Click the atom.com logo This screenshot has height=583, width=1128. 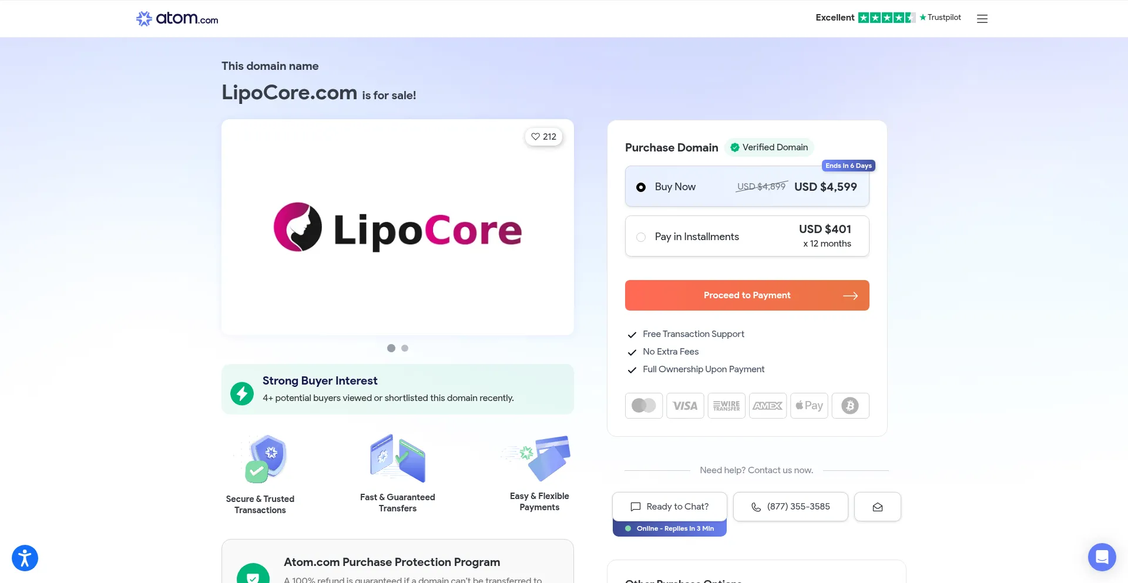tap(177, 19)
